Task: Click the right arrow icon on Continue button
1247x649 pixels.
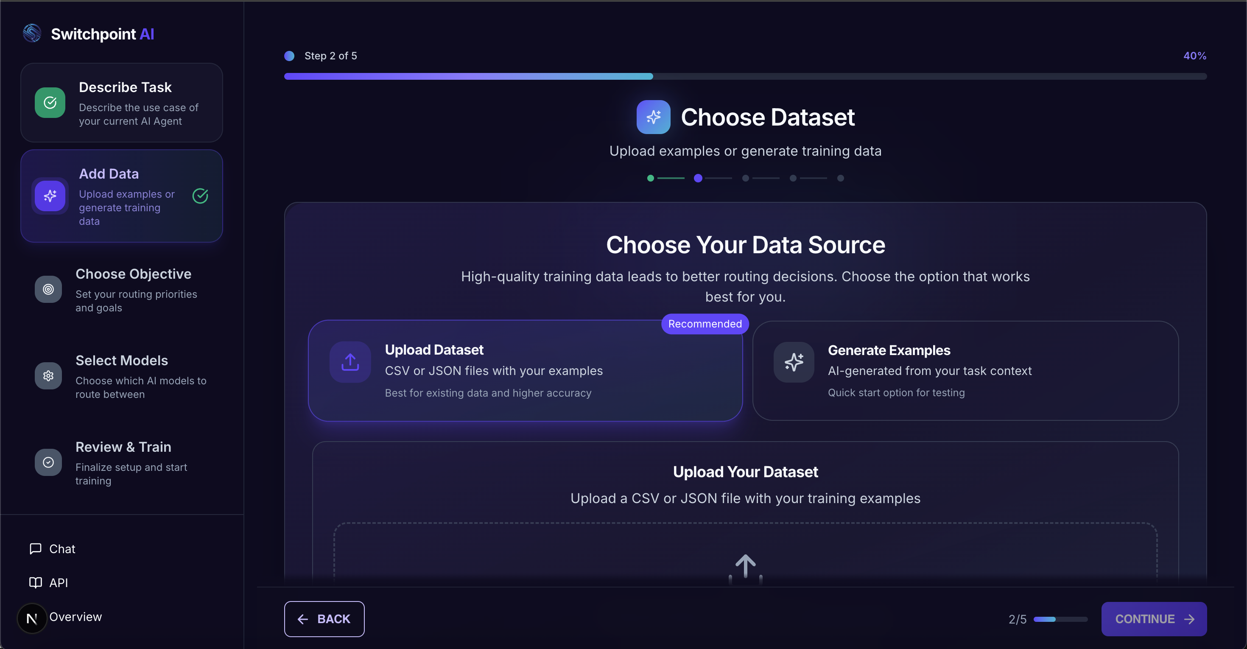Action: pyautogui.click(x=1189, y=619)
